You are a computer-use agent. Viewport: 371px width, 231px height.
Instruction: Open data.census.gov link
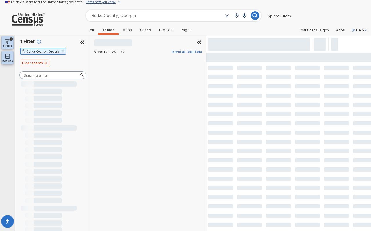(315, 30)
